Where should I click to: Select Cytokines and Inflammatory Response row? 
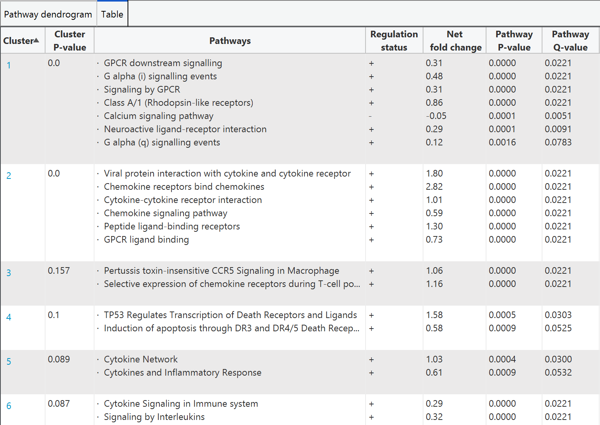[182, 373]
